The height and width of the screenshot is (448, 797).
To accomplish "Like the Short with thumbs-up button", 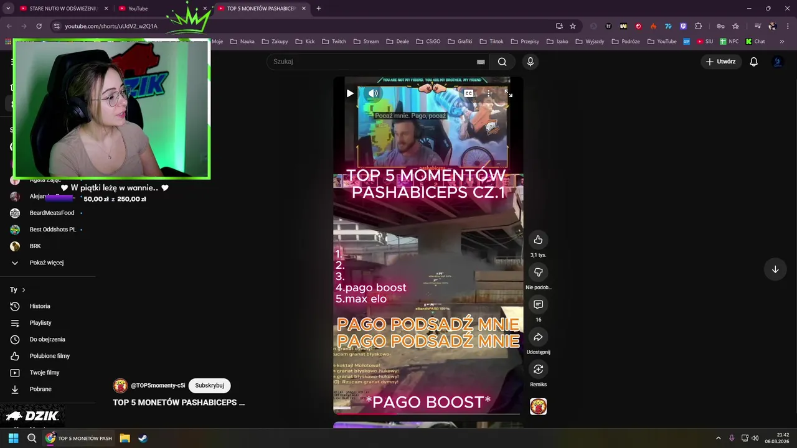I will (538, 240).
